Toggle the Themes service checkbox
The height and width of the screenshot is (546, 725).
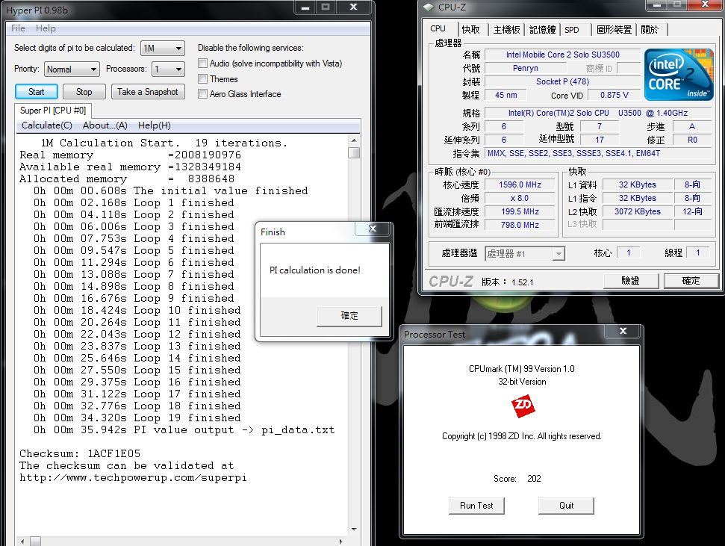(203, 79)
